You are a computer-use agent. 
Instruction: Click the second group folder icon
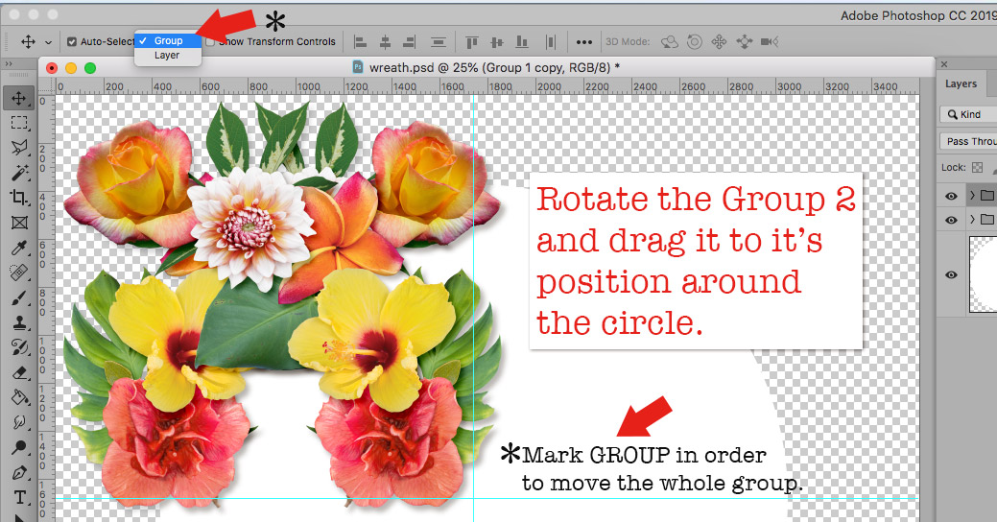987,220
